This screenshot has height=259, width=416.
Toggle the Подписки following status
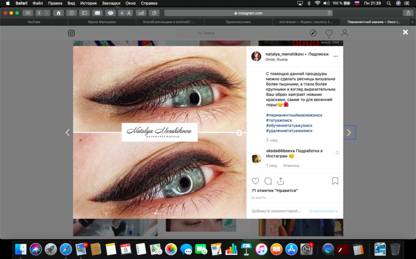(x=318, y=54)
